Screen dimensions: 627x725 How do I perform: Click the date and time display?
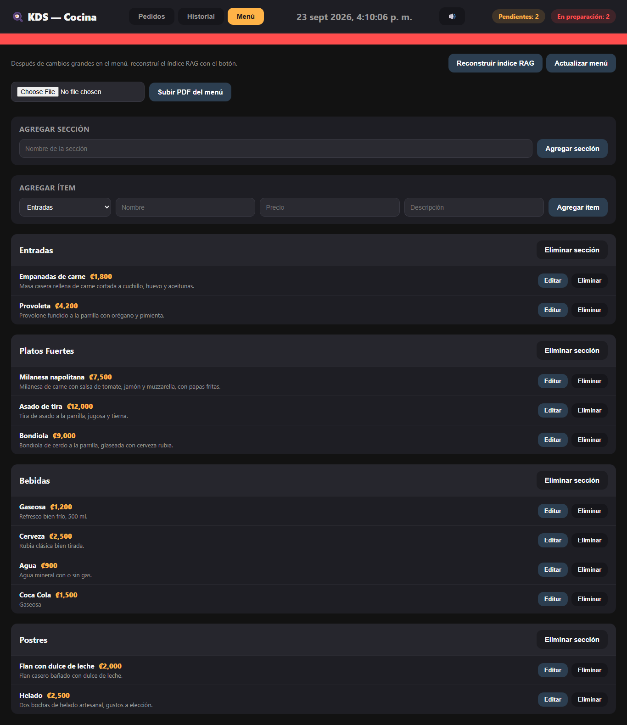[354, 17]
